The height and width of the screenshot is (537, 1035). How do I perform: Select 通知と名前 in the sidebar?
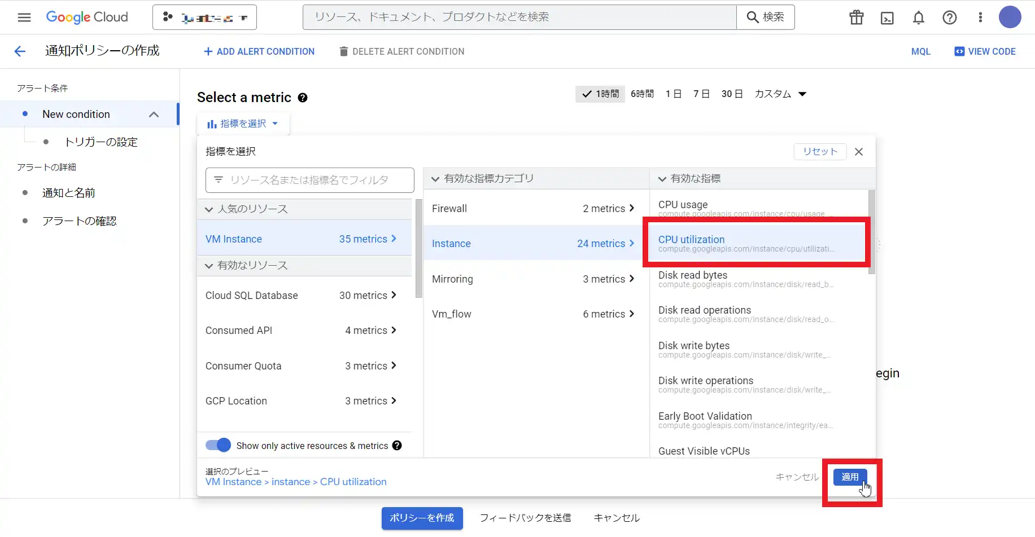pyautogui.click(x=68, y=193)
